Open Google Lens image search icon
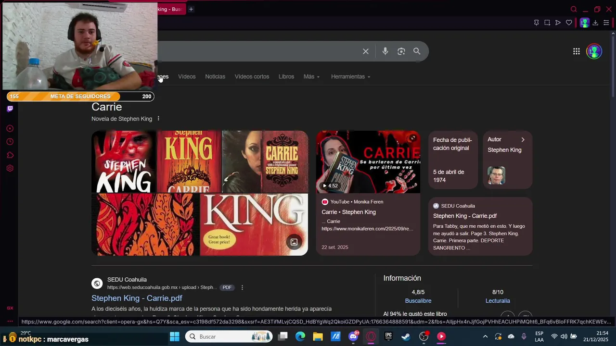The height and width of the screenshot is (346, 616). click(x=401, y=51)
